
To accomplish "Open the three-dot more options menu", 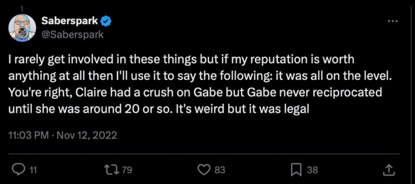I will coord(392,21).
